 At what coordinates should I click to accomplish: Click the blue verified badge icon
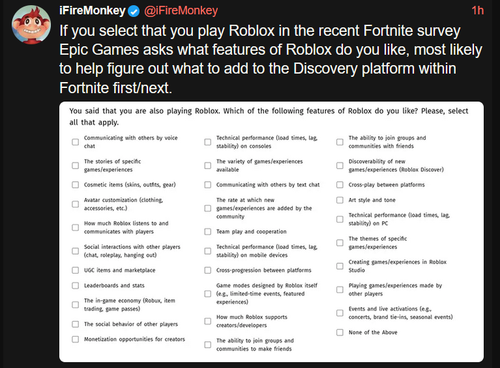134,11
